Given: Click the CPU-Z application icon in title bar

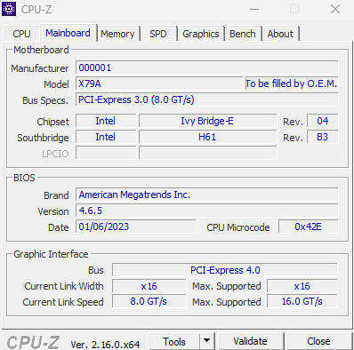Looking at the screenshot, I should click(x=9, y=9).
